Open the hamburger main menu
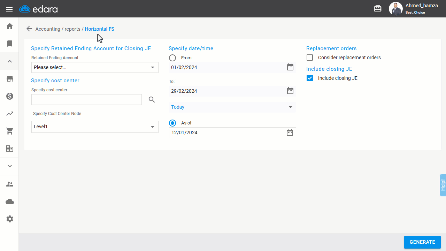This screenshot has width=446, height=251. [x=9, y=9]
